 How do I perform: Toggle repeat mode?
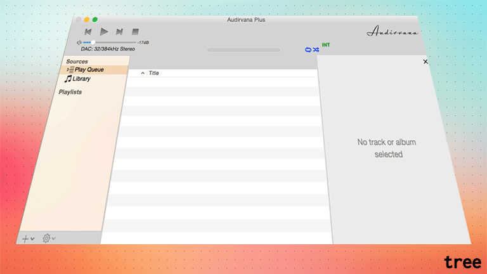[308, 49]
